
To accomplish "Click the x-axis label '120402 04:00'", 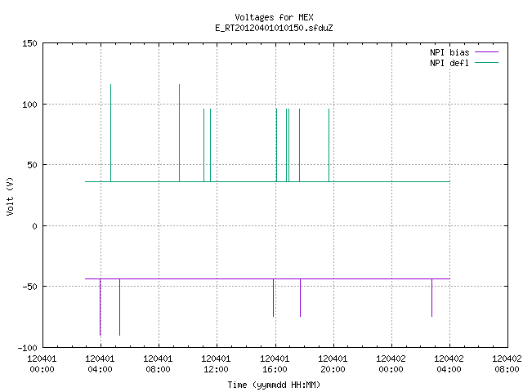I will click(449, 364).
